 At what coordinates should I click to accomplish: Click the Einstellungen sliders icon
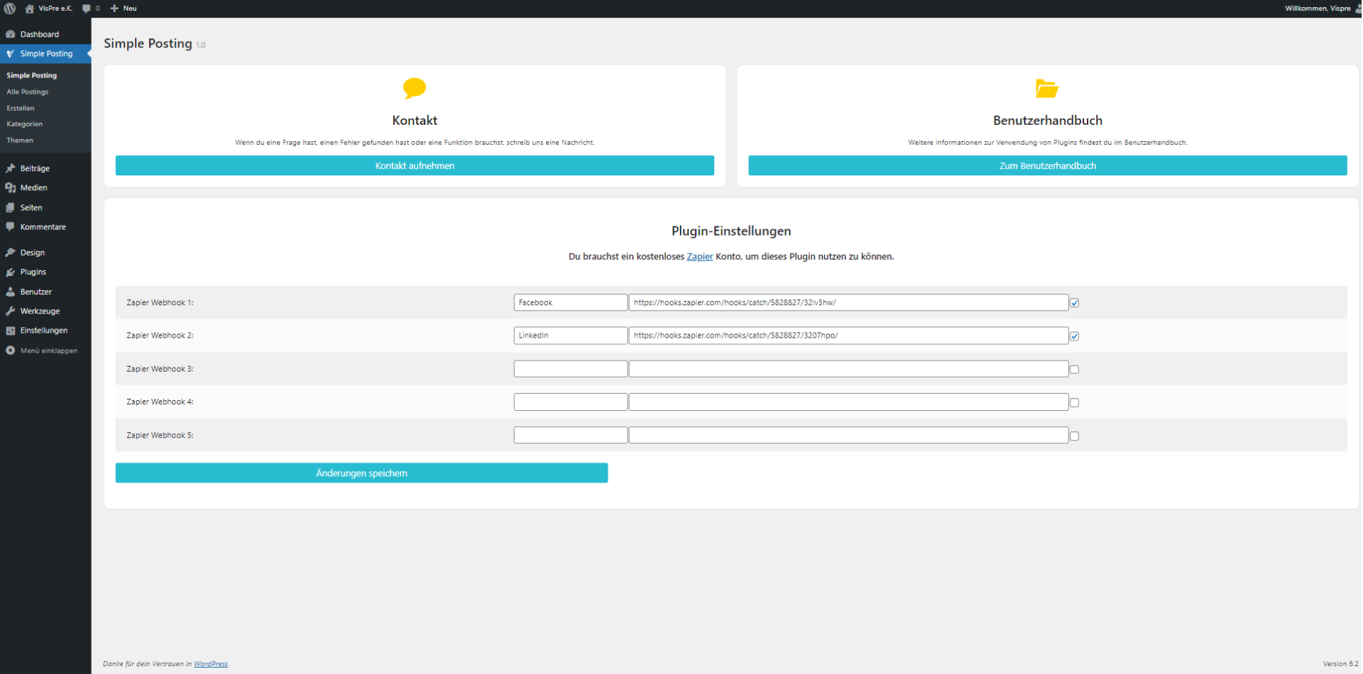pyautogui.click(x=11, y=331)
